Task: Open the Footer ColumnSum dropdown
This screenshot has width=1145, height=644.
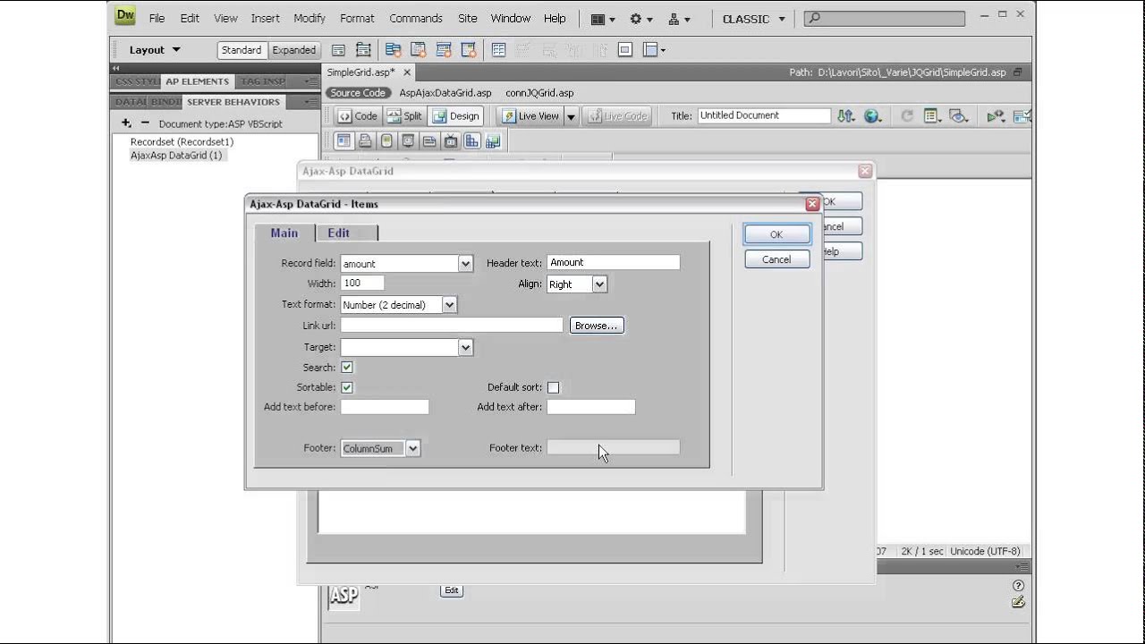Action: [412, 449]
